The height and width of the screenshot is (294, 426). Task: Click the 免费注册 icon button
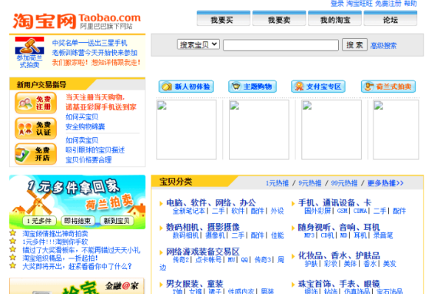tap(35, 103)
